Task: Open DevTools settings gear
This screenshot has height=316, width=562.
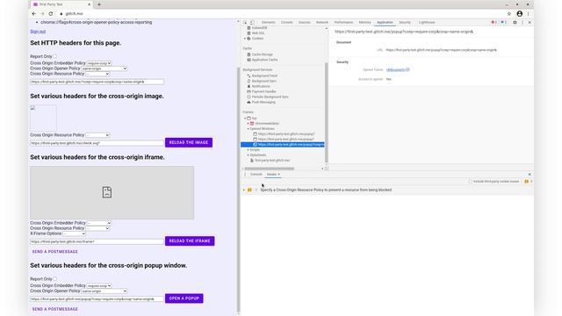Action: [x=515, y=22]
